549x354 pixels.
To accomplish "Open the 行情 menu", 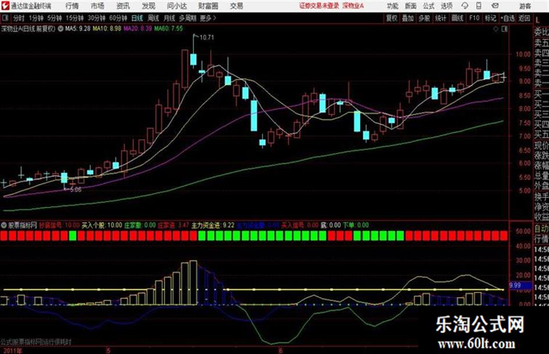I will (72, 6).
